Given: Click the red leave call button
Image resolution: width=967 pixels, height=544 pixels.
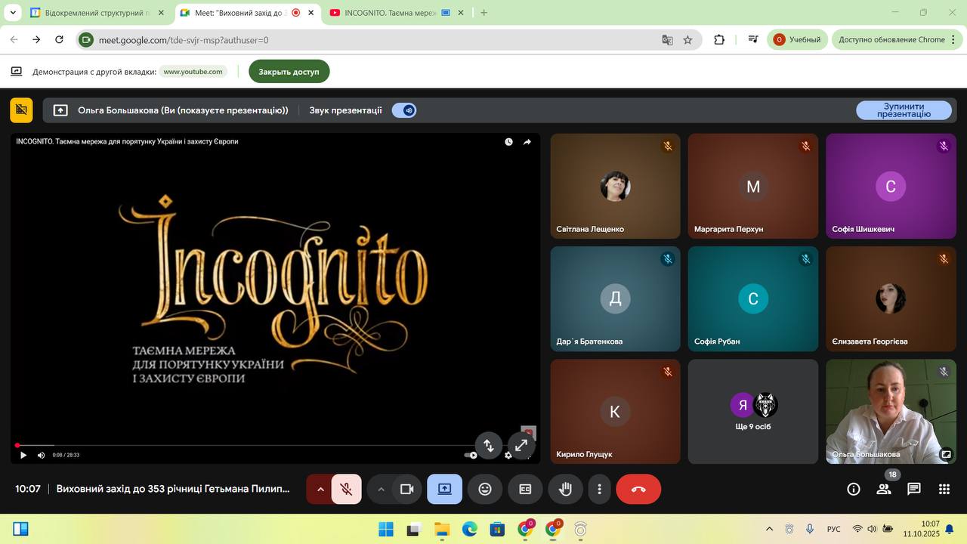Looking at the screenshot, I should (x=638, y=489).
